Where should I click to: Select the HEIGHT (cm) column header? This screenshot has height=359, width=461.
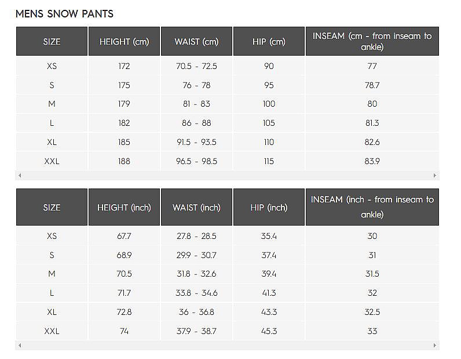[x=124, y=42]
